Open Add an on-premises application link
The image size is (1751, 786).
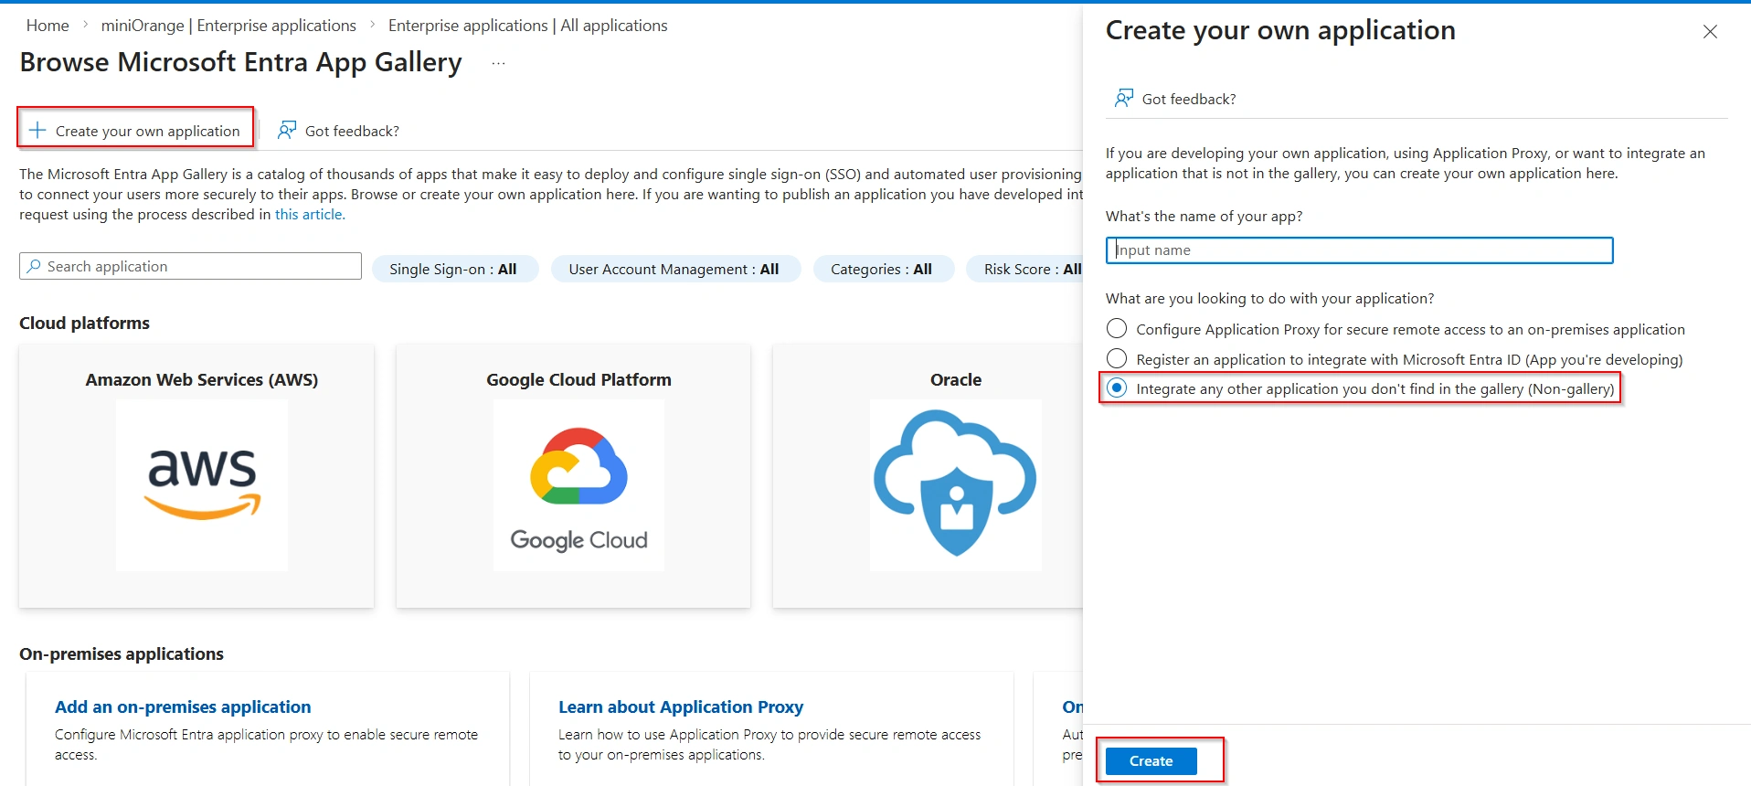(183, 706)
